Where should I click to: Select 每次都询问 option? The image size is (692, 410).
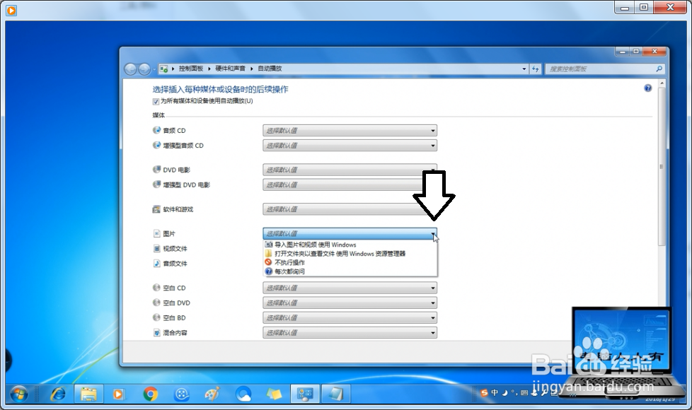tap(350, 271)
